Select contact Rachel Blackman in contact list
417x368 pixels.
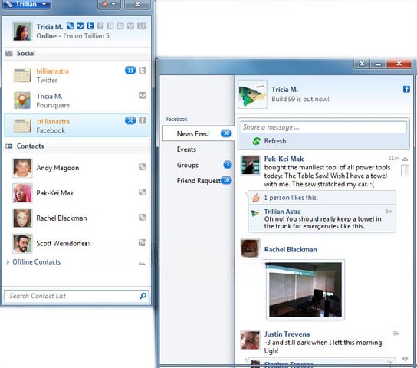[x=76, y=219]
